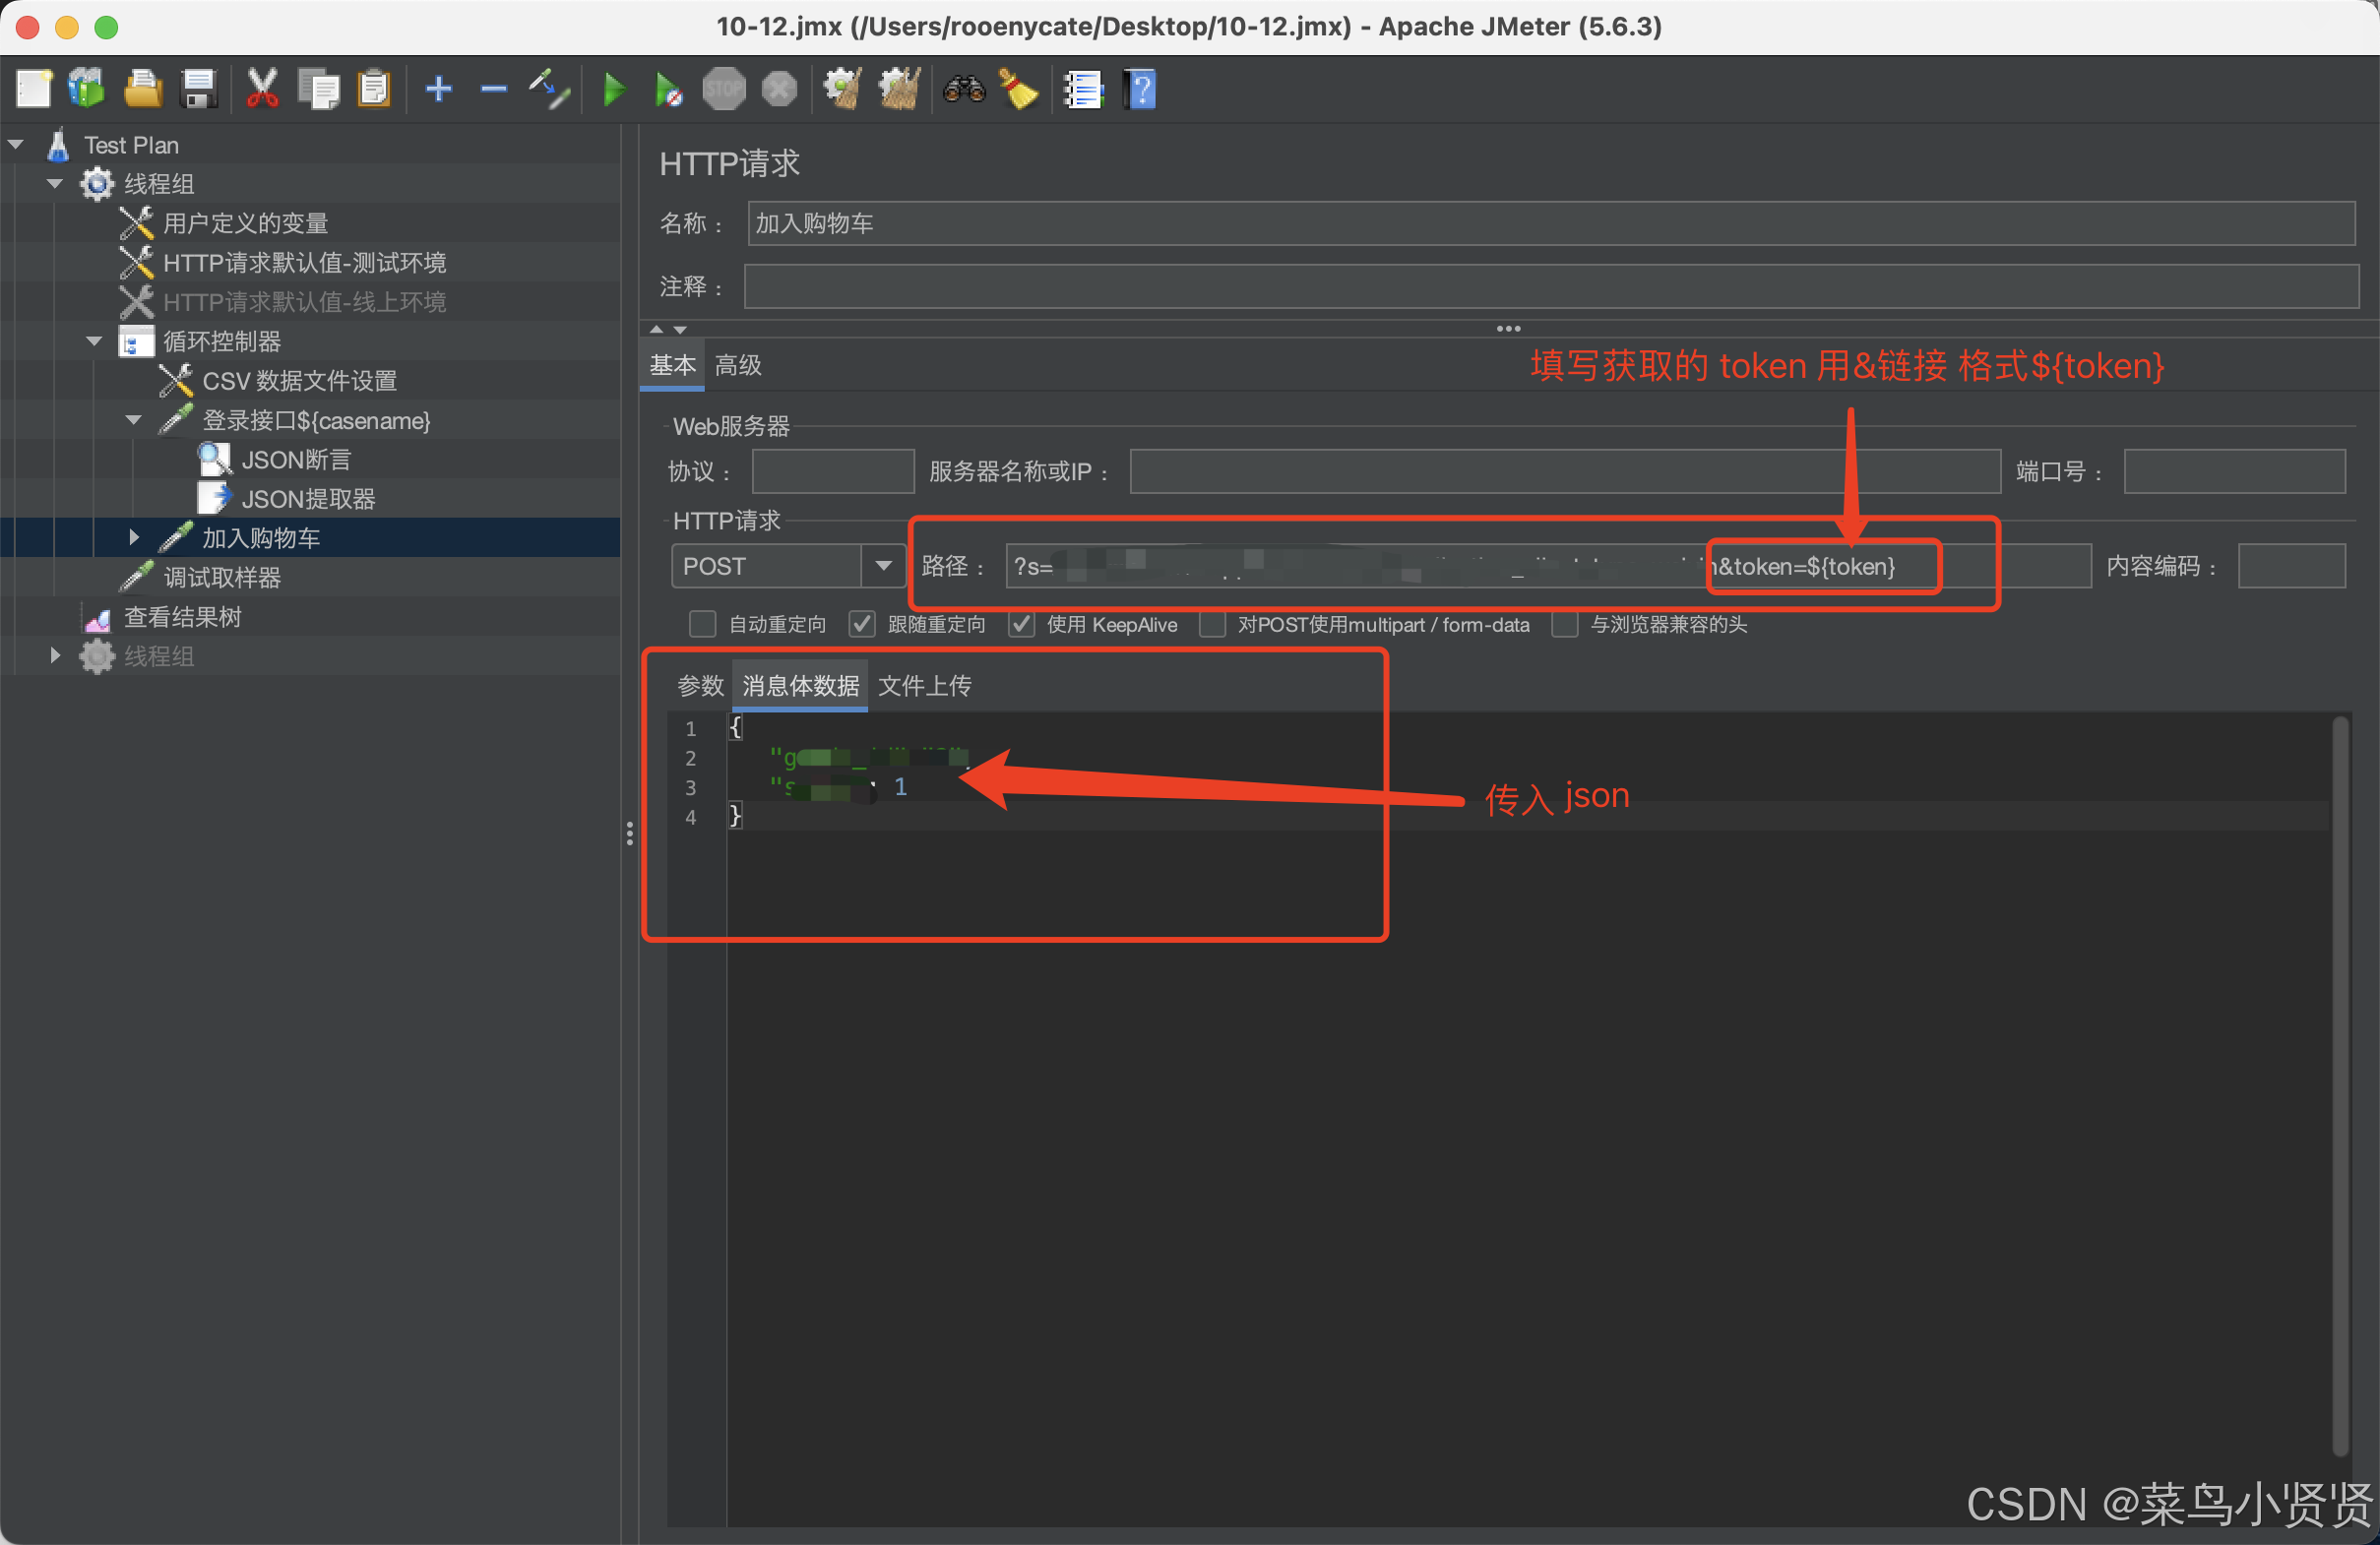Click the Clear results broom icon

pos(843,90)
